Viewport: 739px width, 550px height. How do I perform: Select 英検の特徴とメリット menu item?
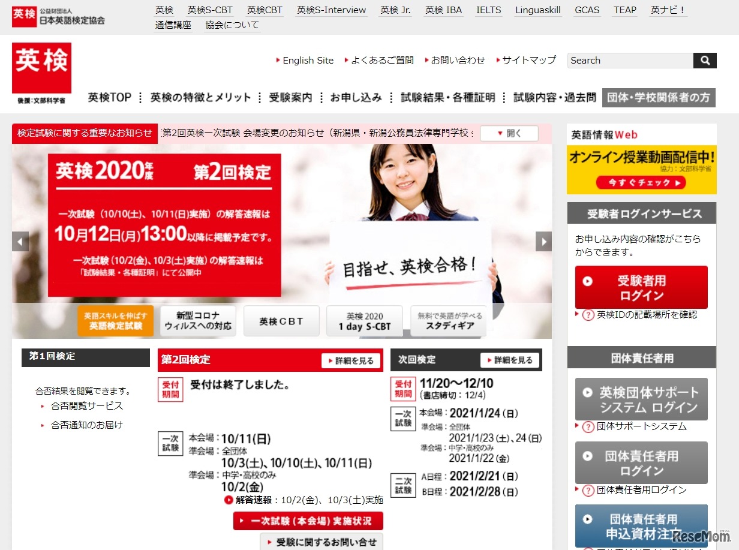click(x=201, y=97)
